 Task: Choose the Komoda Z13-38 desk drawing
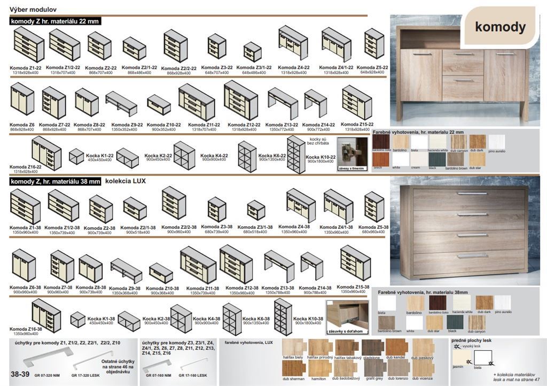279,266
